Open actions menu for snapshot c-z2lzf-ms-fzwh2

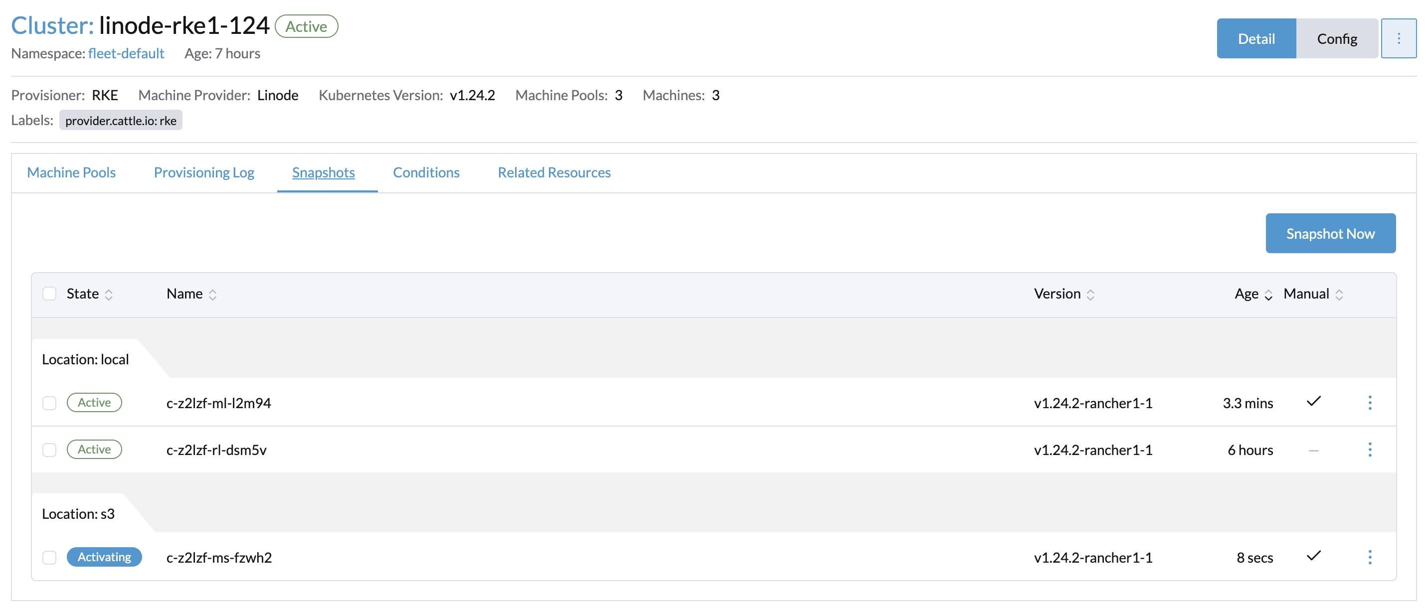[x=1371, y=557]
